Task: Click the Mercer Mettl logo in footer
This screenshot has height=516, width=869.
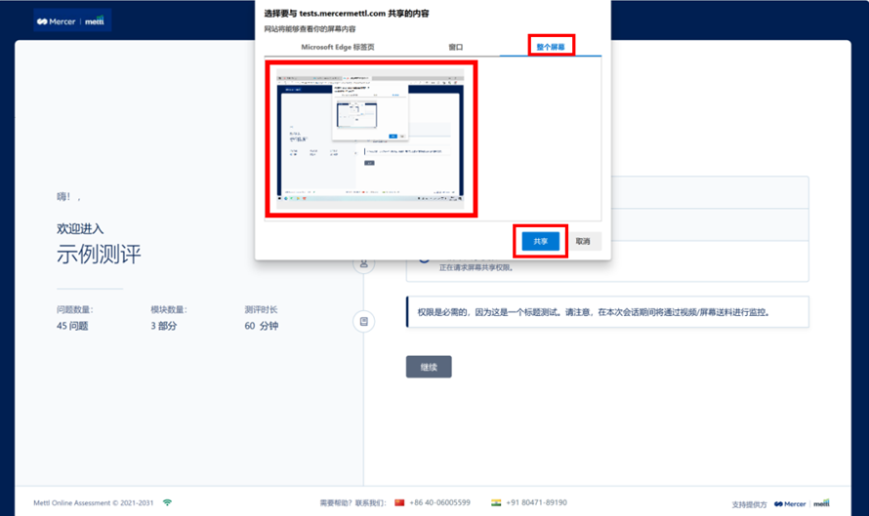Action: [x=801, y=504]
